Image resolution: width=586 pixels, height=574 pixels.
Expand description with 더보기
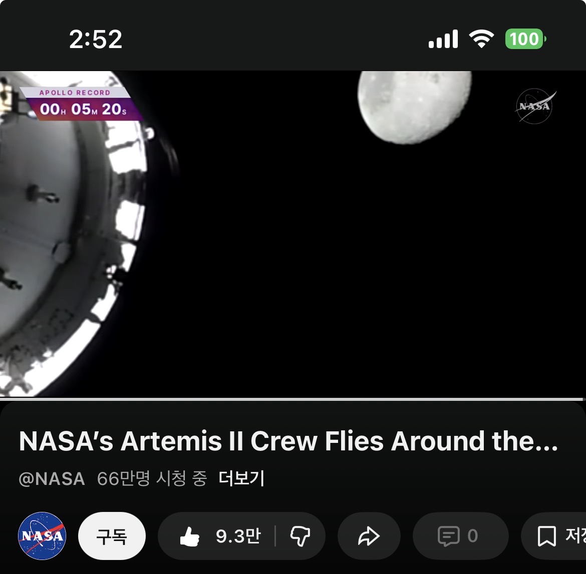241,478
